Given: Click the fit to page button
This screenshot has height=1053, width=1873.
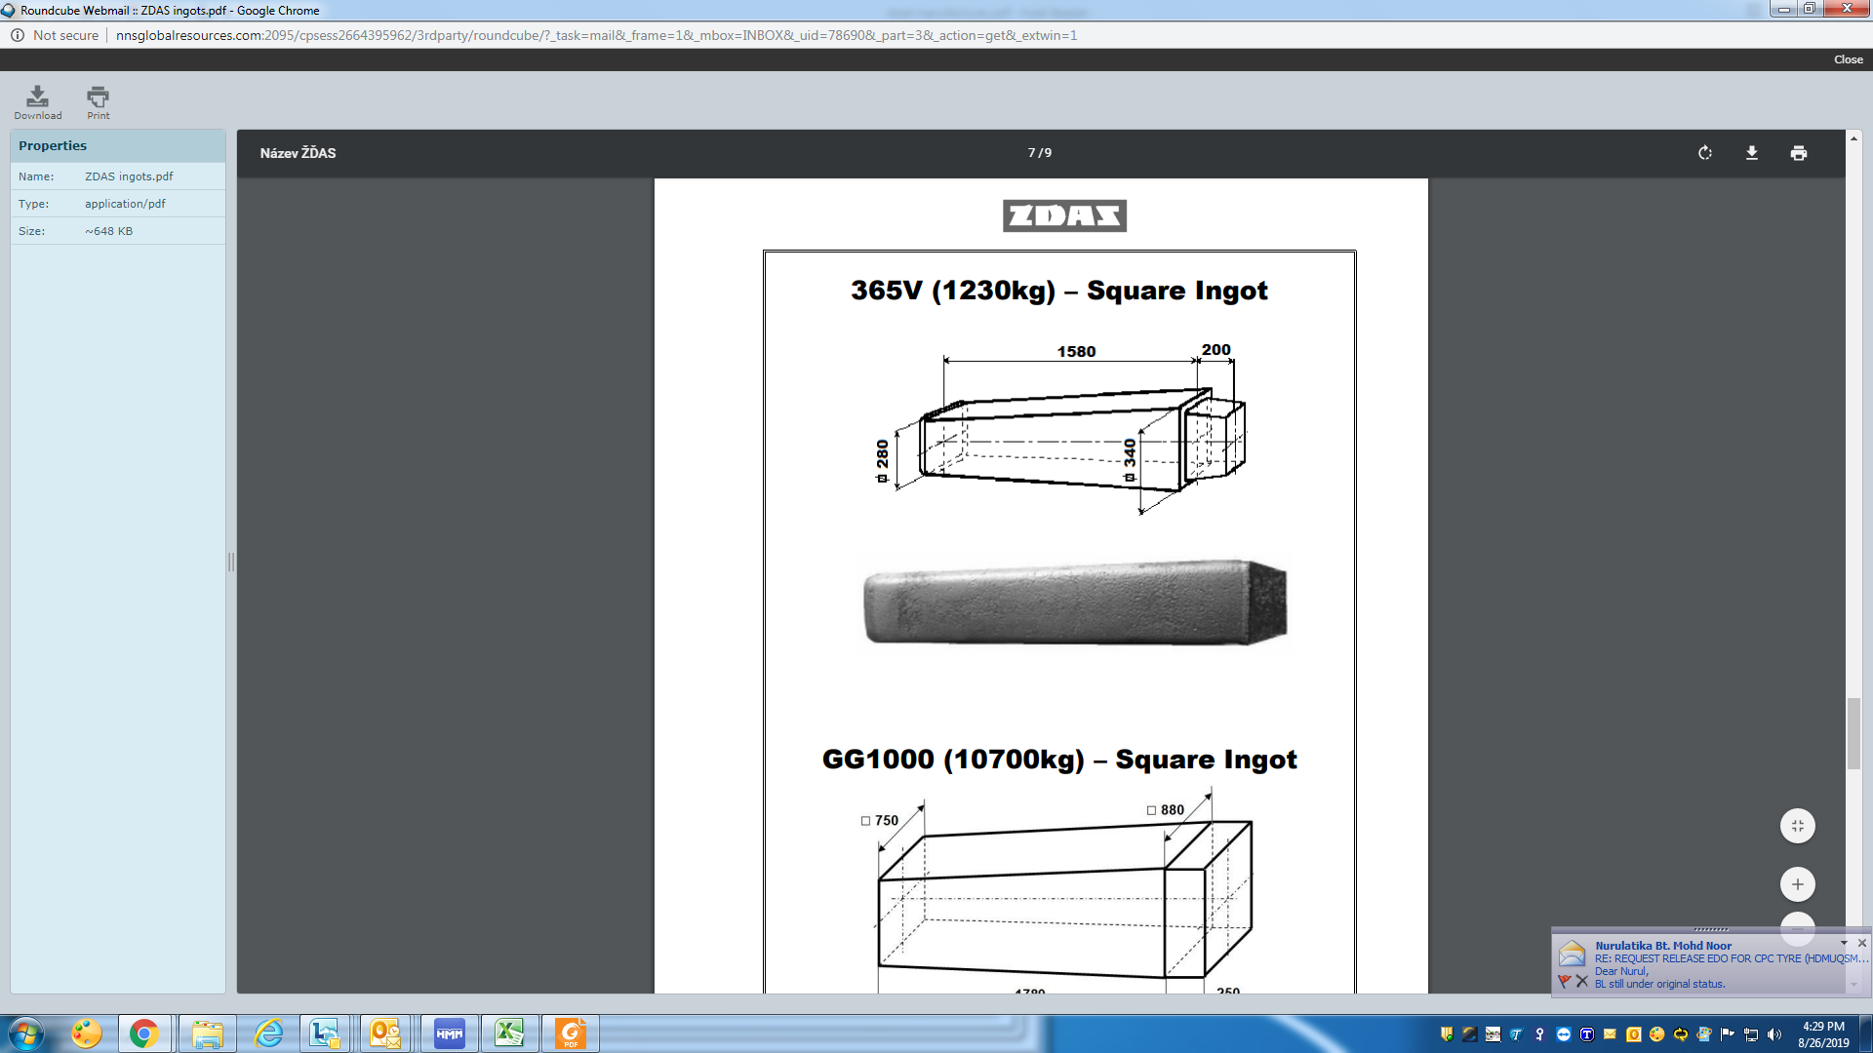Looking at the screenshot, I should click(1797, 826).
